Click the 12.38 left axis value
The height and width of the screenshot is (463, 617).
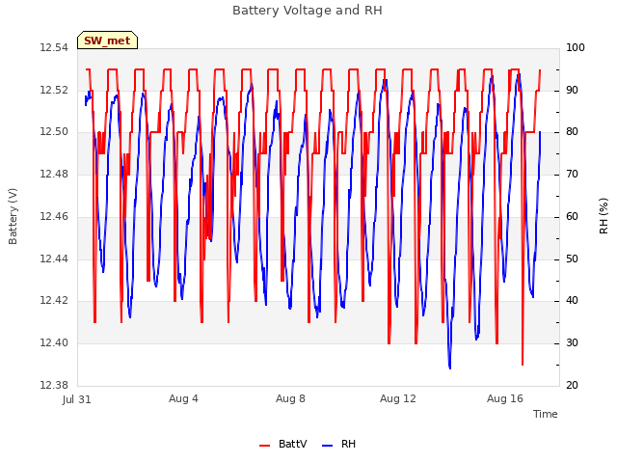coord(54,385)
